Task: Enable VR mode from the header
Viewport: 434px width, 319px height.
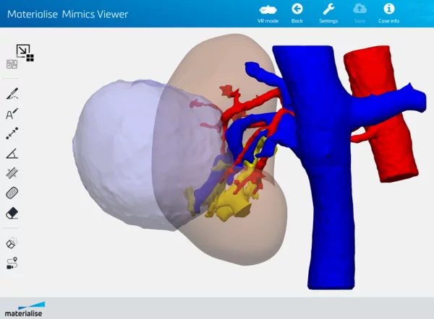Action: (x=268, y=14)
